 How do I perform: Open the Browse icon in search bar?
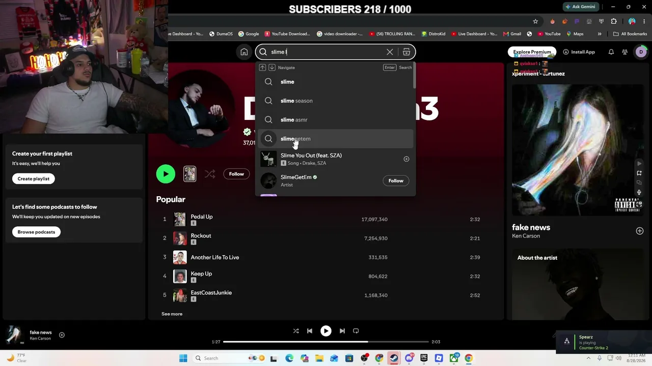tap(406, 52)
